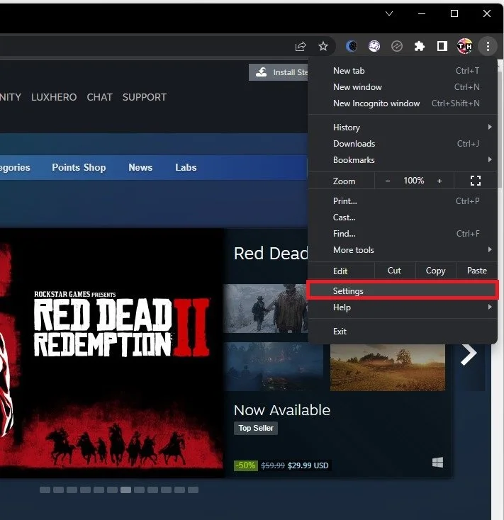Increase zoom with the plus button
The width and height of the screenshot is (504, 520).
(x=439, y=181)
